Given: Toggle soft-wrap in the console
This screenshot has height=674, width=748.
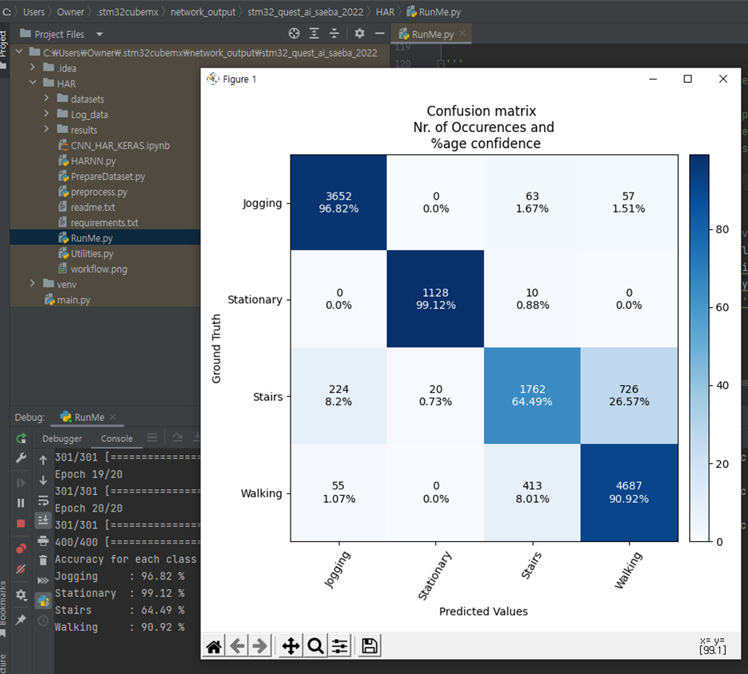Looking at the screenshot, I should click(x=43, y=500).
